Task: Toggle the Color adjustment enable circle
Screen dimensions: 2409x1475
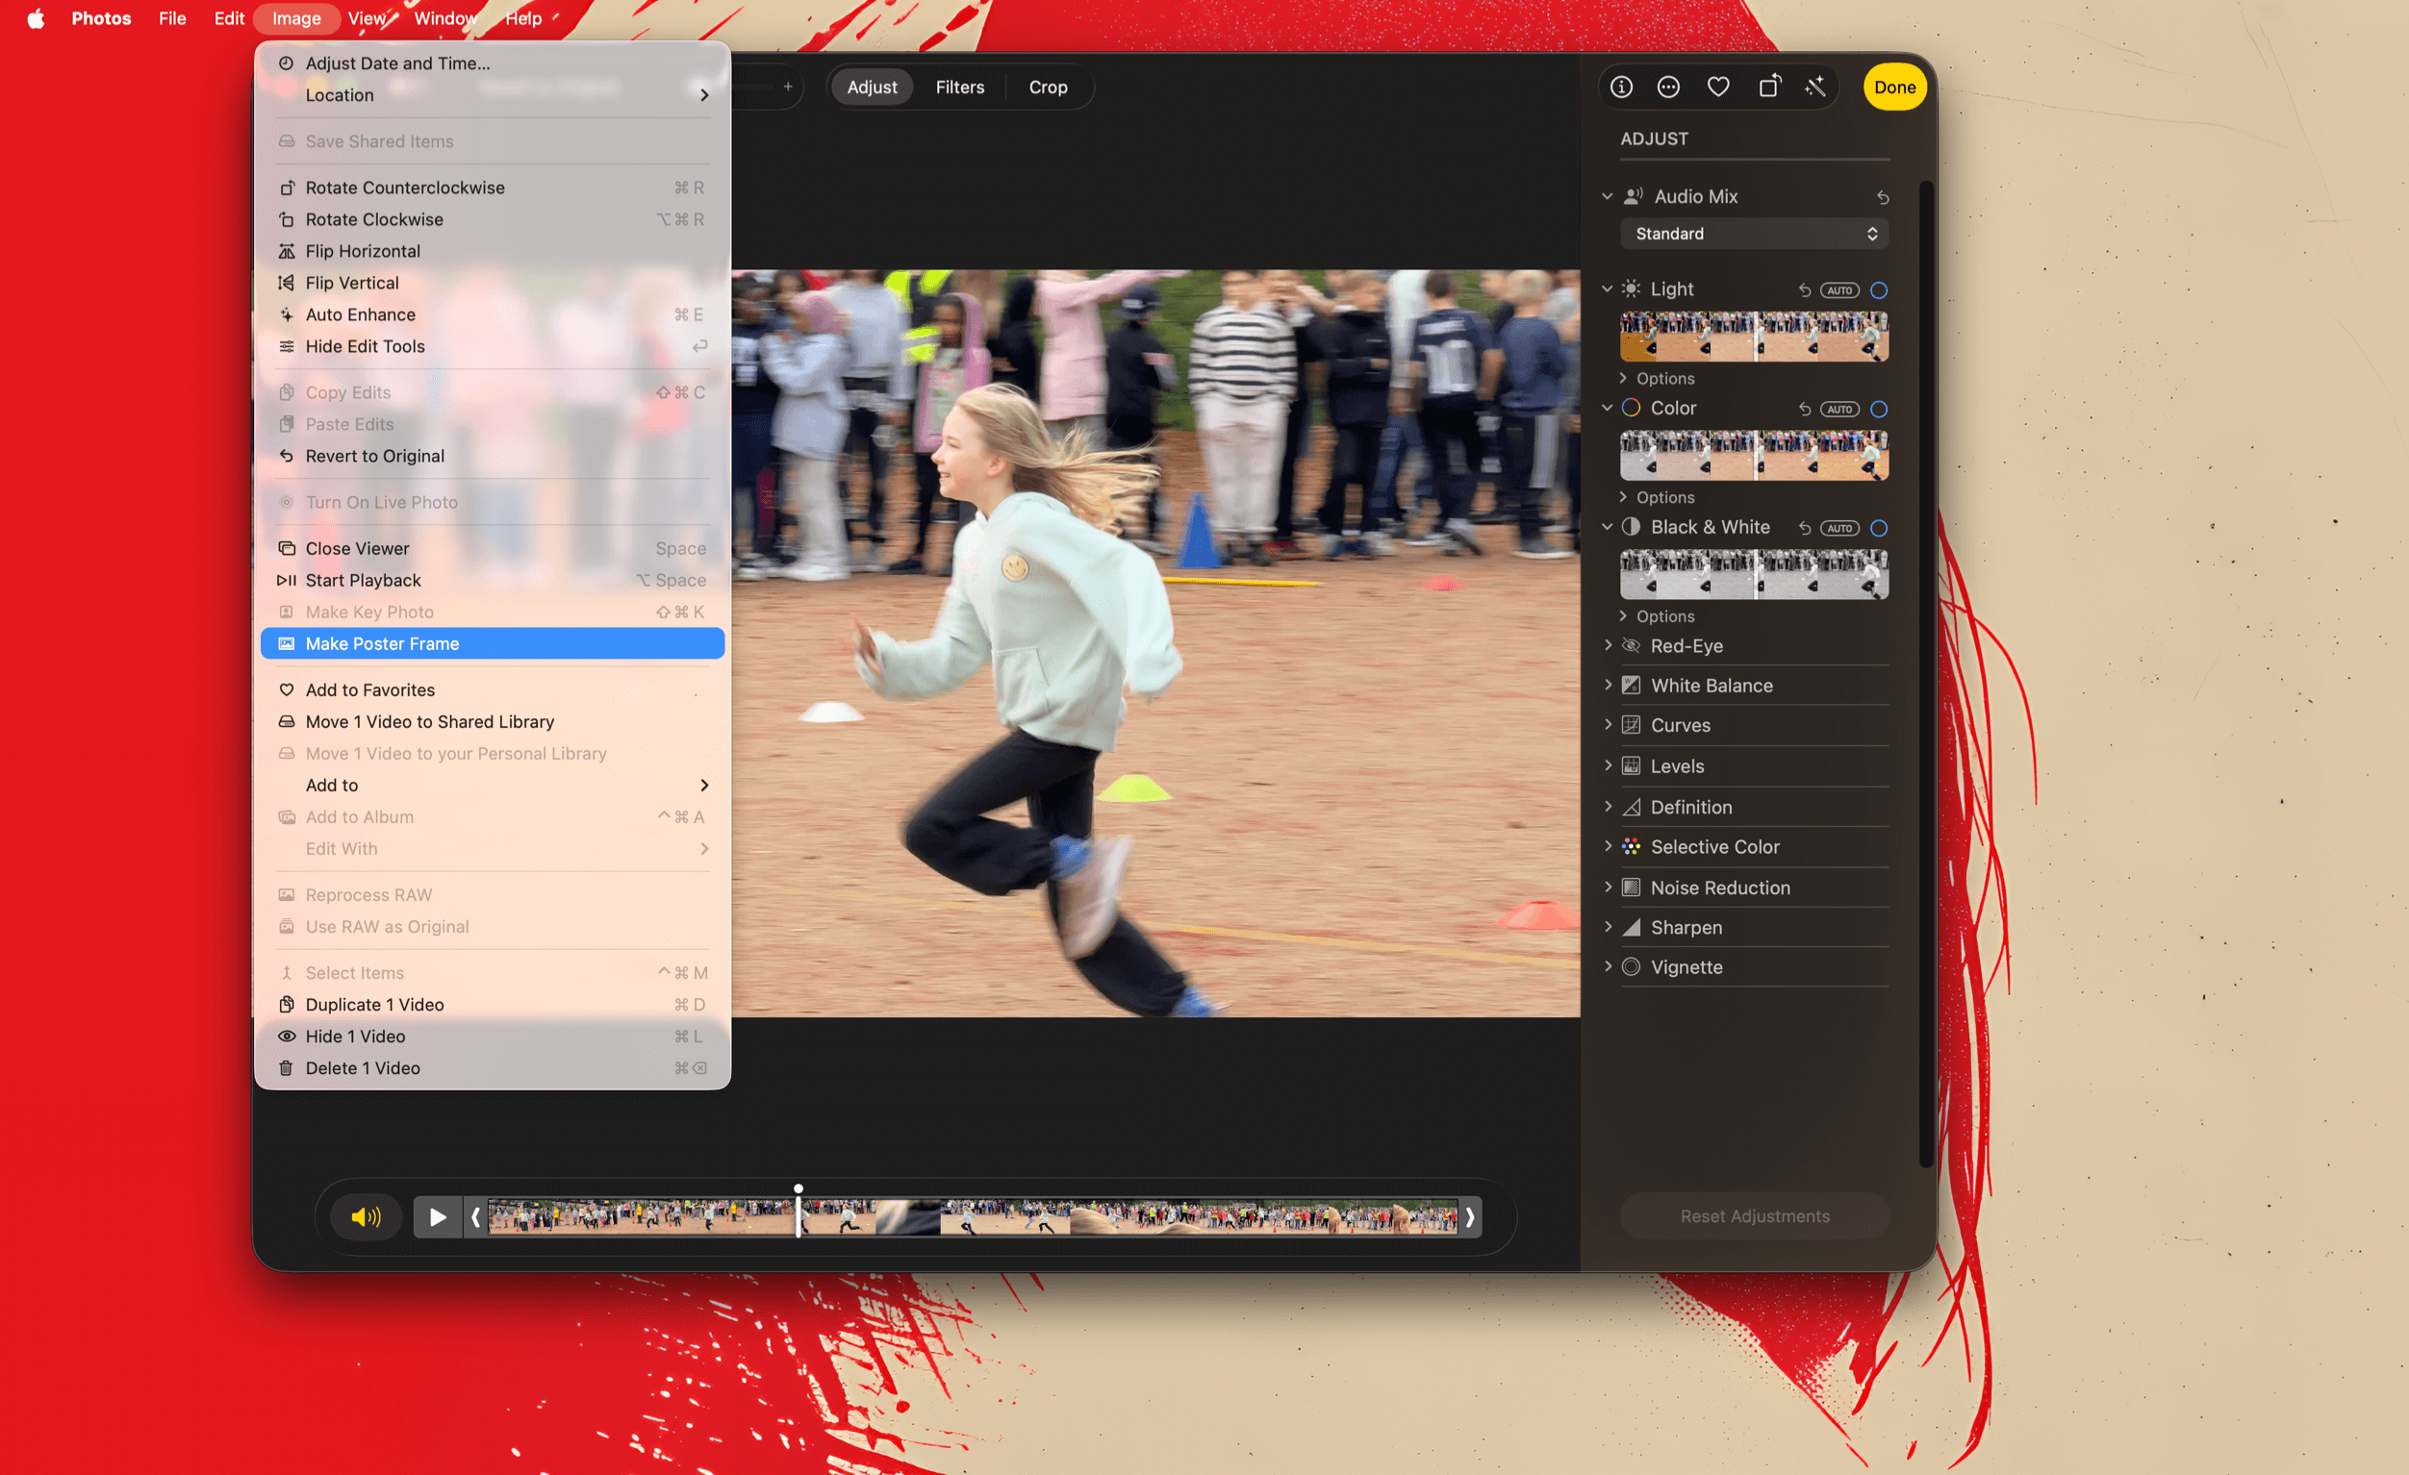Action: pyautogui.click(x=1878, y=410)
